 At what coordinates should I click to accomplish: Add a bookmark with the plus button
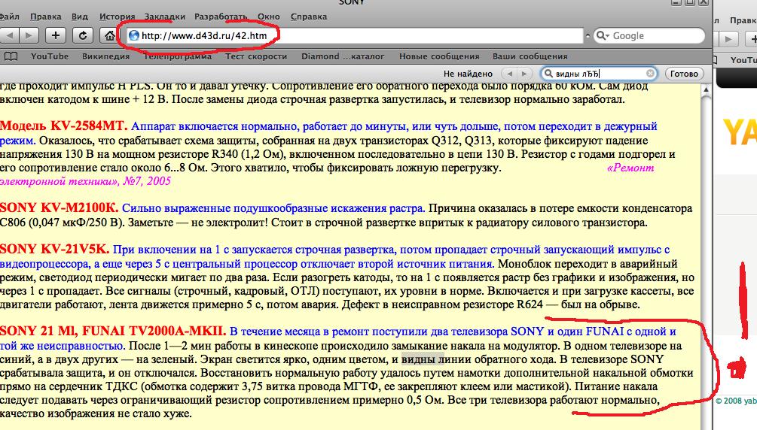tap(56, 35)
